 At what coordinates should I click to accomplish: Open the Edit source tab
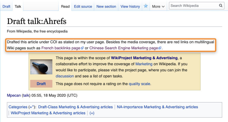[83, 6]
